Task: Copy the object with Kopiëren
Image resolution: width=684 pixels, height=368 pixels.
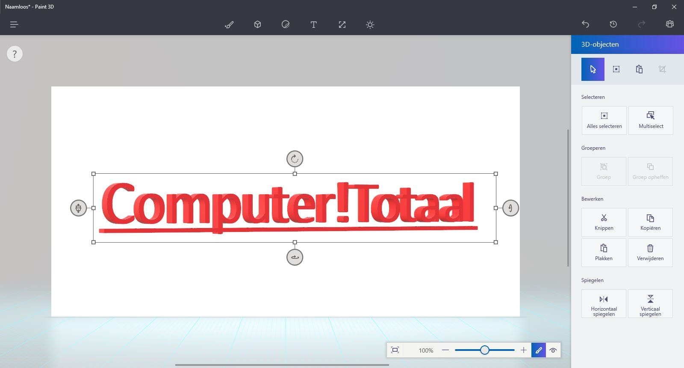Action: click(x=650, y=222)
